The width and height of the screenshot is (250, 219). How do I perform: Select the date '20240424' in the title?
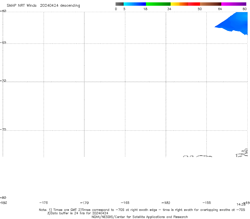49,6
